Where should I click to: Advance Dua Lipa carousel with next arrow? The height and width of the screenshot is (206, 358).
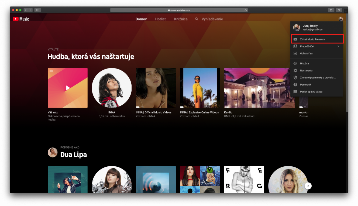[x=308, y=186]
